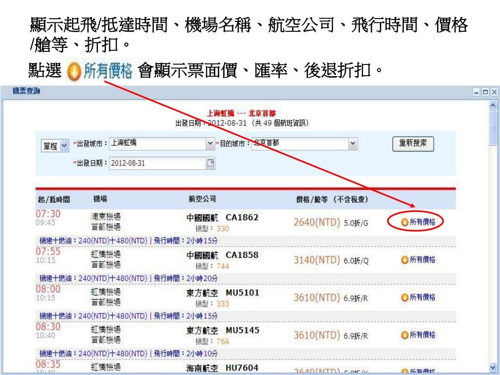500x375 pixels.
Task: Click the 出發日期 input field
Action: [x=158, y=163]
